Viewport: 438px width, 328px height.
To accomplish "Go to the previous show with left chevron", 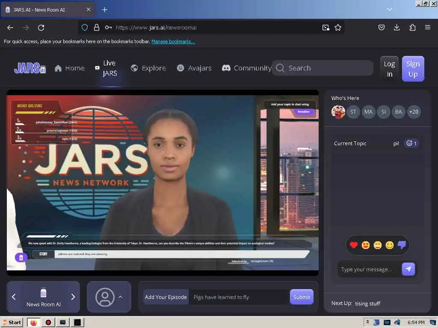I will pos(14,297).
